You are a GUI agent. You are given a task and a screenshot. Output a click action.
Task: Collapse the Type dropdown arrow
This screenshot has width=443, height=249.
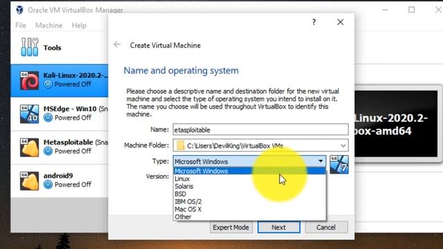click(x=320, y=161)
